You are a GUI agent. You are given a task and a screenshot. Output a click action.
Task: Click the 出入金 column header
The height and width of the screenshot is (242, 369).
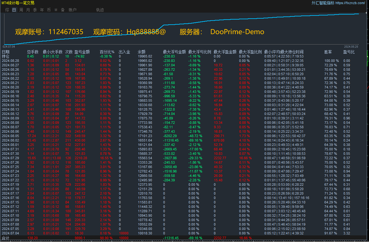coord(125,52)
